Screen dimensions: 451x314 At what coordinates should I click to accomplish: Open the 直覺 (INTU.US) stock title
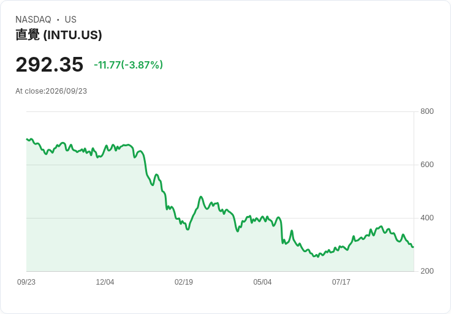[x=59, y=35]
